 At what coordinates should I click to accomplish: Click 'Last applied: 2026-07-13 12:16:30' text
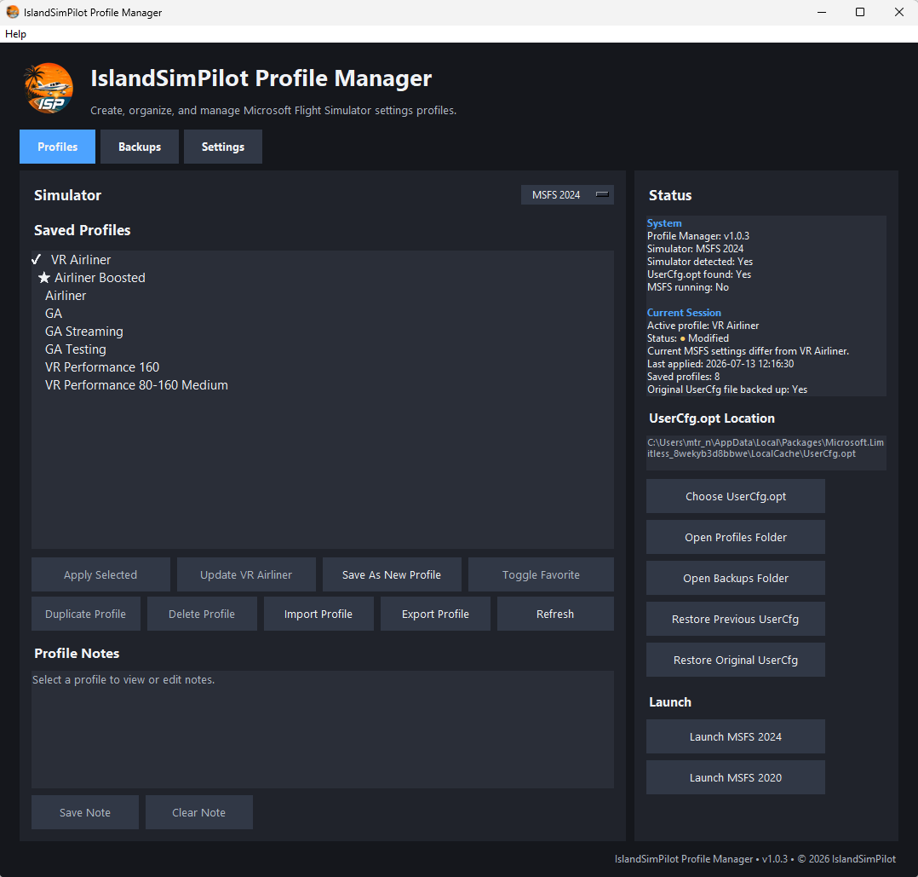720,364
